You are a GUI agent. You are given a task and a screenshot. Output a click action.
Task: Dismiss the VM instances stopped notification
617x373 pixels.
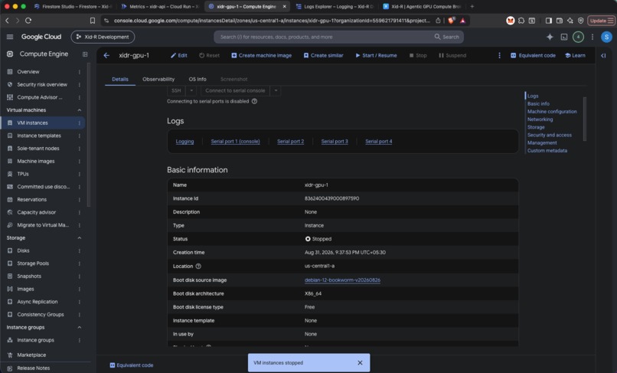[x=360, y=363]
